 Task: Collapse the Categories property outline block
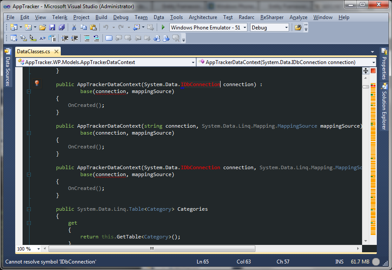pyautogui.click(x=29, y=209)
